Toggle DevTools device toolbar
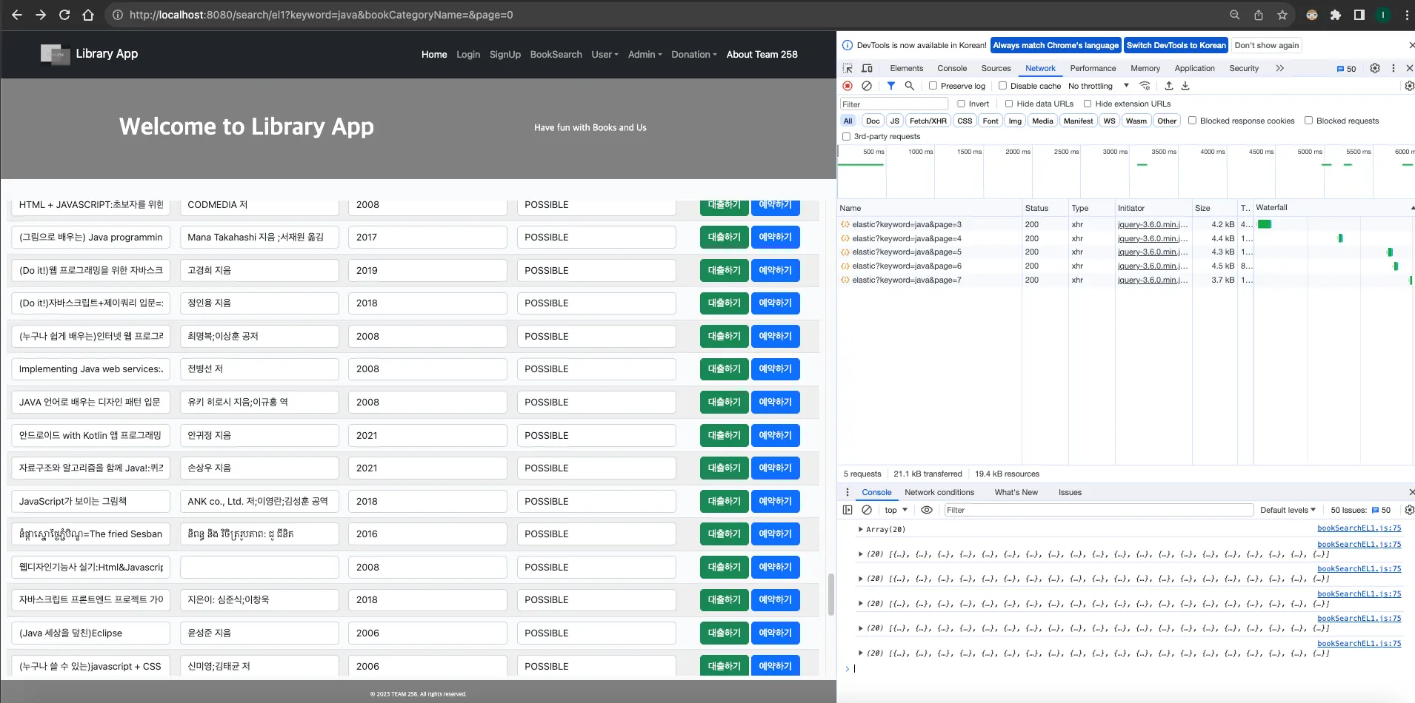This screenshot has width=1415, height=703. [867, 68]
